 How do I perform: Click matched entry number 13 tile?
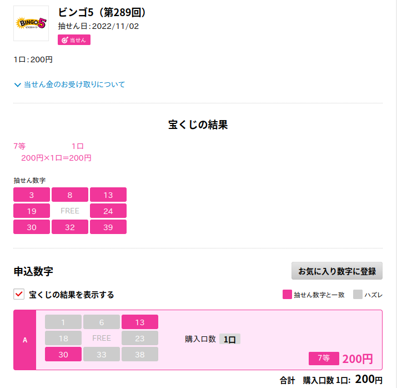tap(140, 322)
